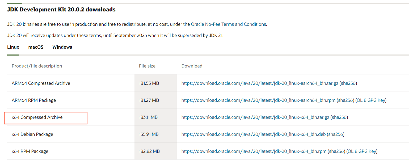Select the Linux tab
Viewport: 409px width, 164px height.
[x=13, y=47]
